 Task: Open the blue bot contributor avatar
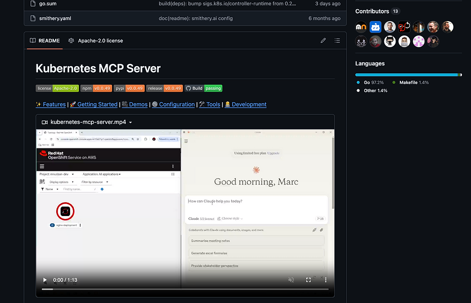[375, 27]
